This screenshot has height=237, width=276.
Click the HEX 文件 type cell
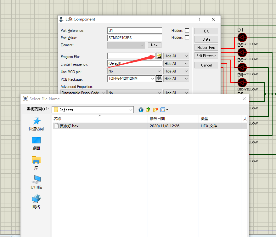pyautogui.click(x=209, y=126)
